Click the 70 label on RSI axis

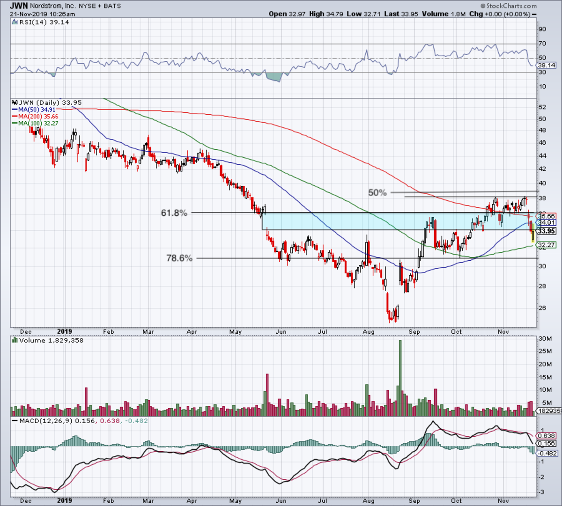coord(542,44)
